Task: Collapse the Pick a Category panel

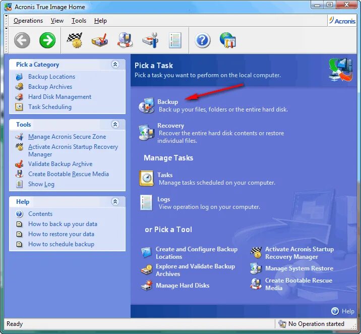Action: pos(115,64)
